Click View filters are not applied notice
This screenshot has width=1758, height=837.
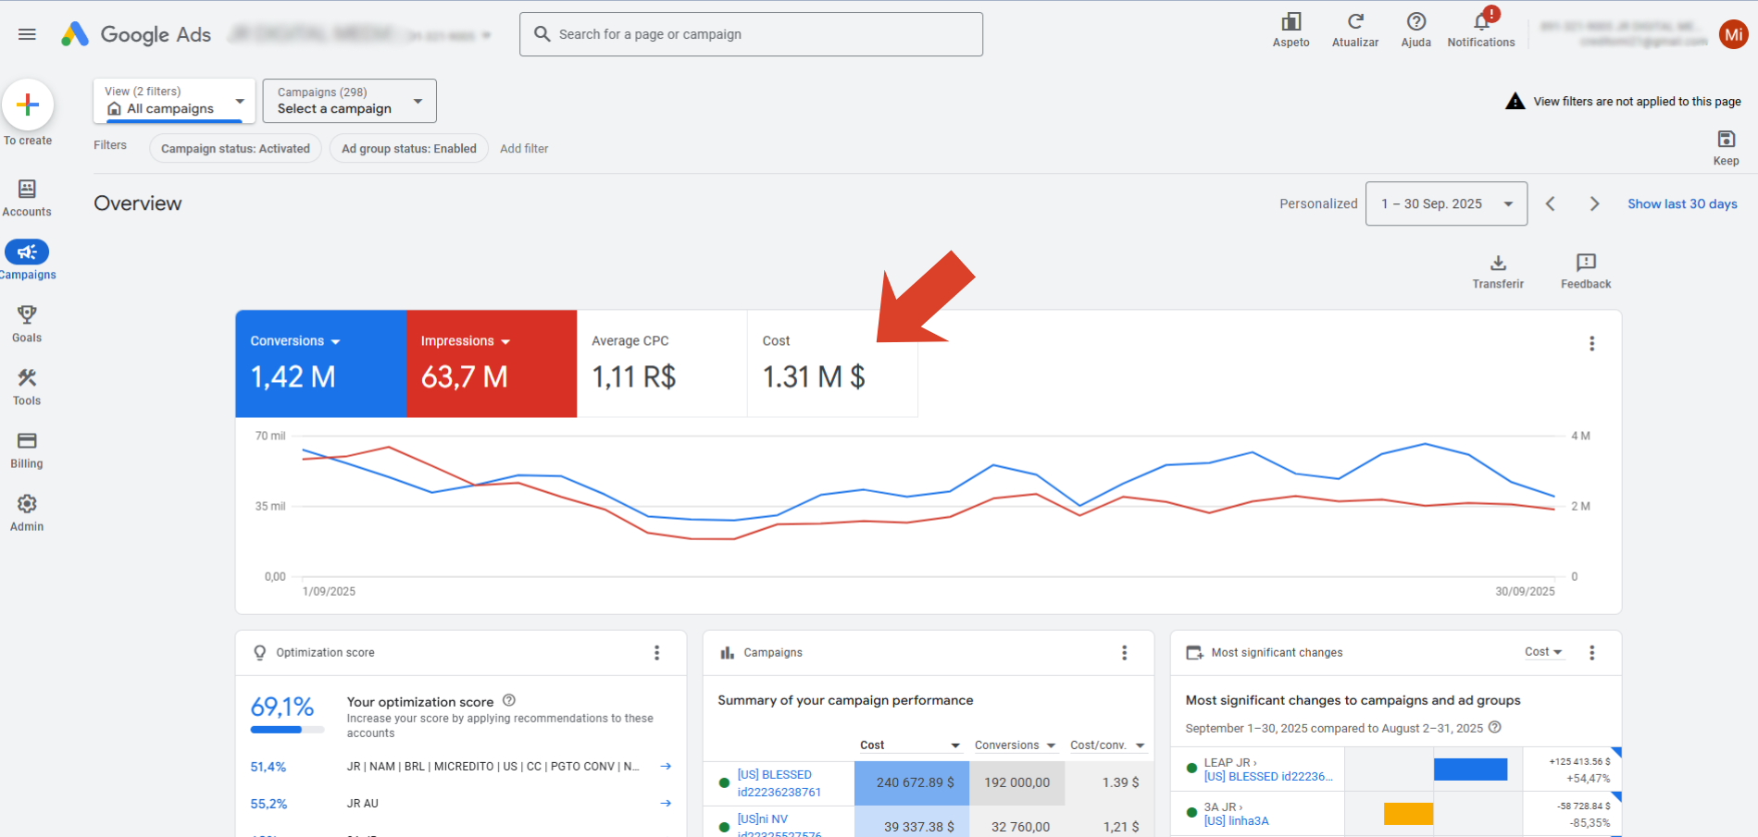click(1637, 102)
